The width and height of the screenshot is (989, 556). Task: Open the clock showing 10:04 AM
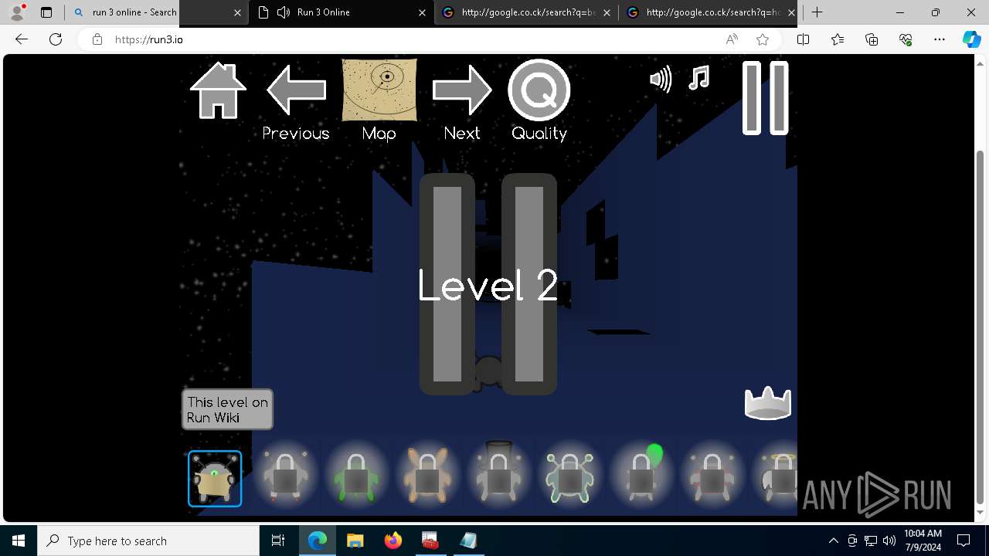[923, 541]
